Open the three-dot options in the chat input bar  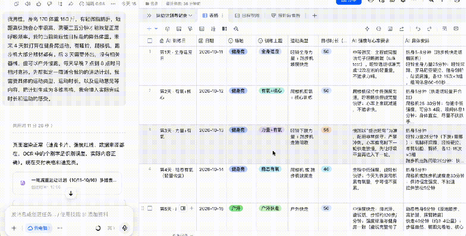[x=60, y=228]
